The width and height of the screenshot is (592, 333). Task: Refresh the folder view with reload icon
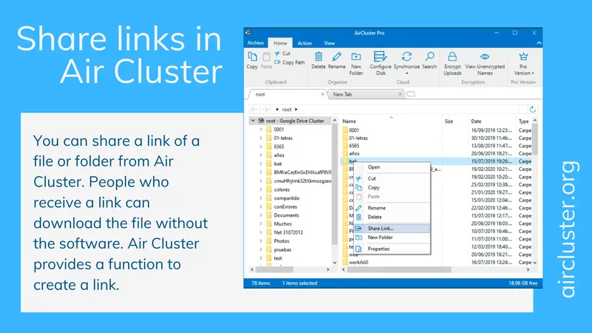click(x=532, y=110)
